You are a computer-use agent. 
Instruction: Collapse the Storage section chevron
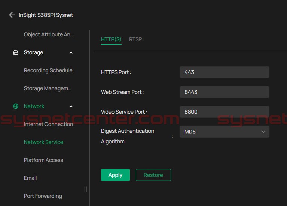[71, 53]
